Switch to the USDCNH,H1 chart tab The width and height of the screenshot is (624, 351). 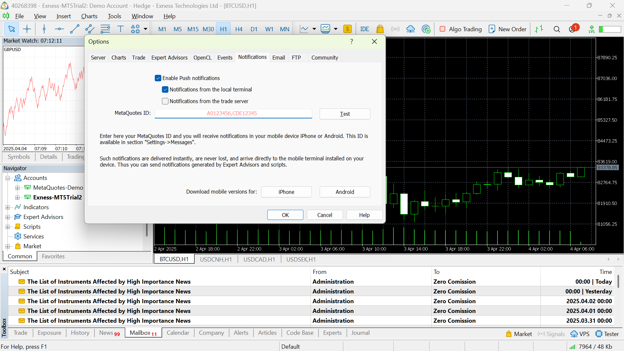click(216, 259)
